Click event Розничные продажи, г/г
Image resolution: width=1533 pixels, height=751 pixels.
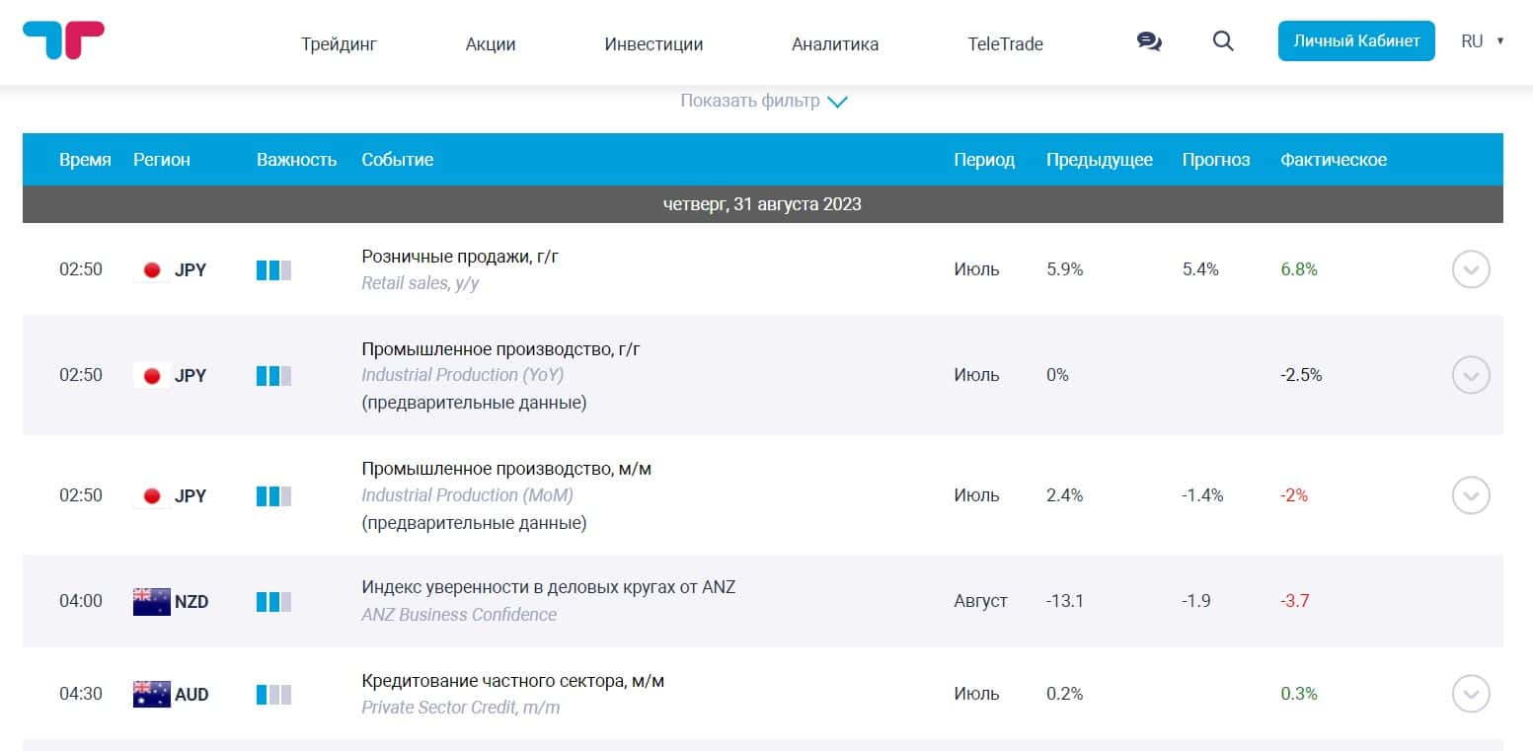click(460, 256)
